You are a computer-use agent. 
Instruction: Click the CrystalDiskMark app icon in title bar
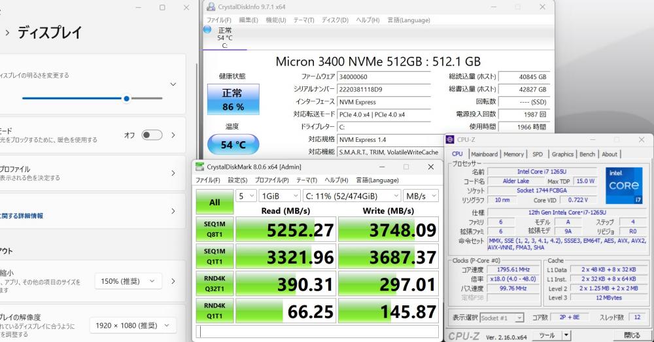click(x=200, y=167)
